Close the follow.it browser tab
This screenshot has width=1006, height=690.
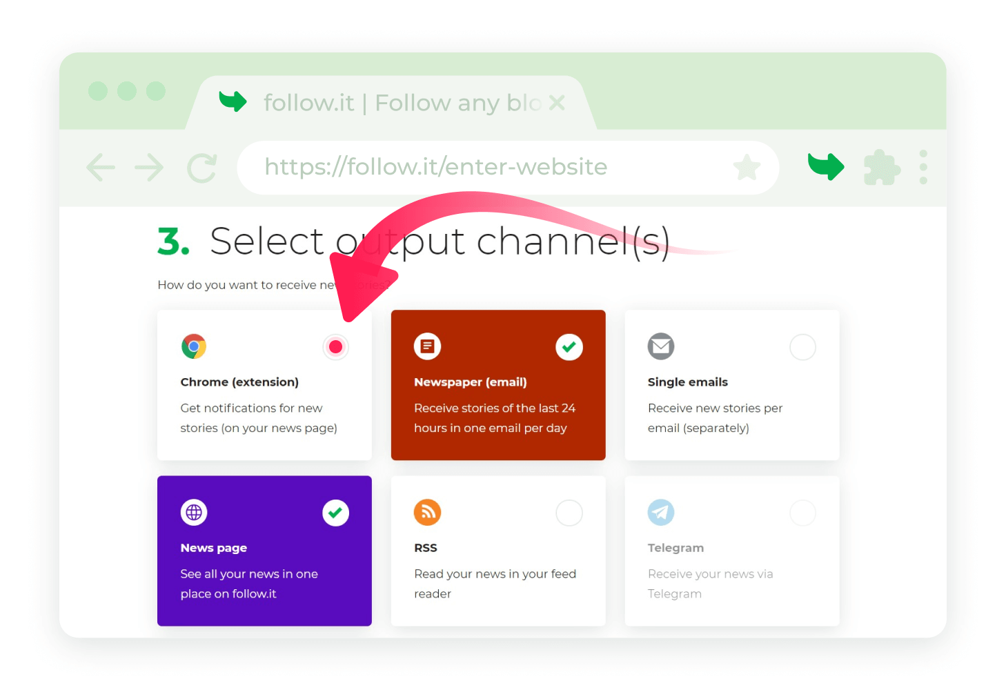click(x=557, y=103)
